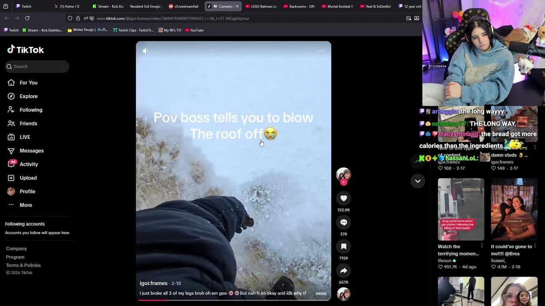Expand the Program footer section
This screenshot has height=306, width=545.
point(15,257)
